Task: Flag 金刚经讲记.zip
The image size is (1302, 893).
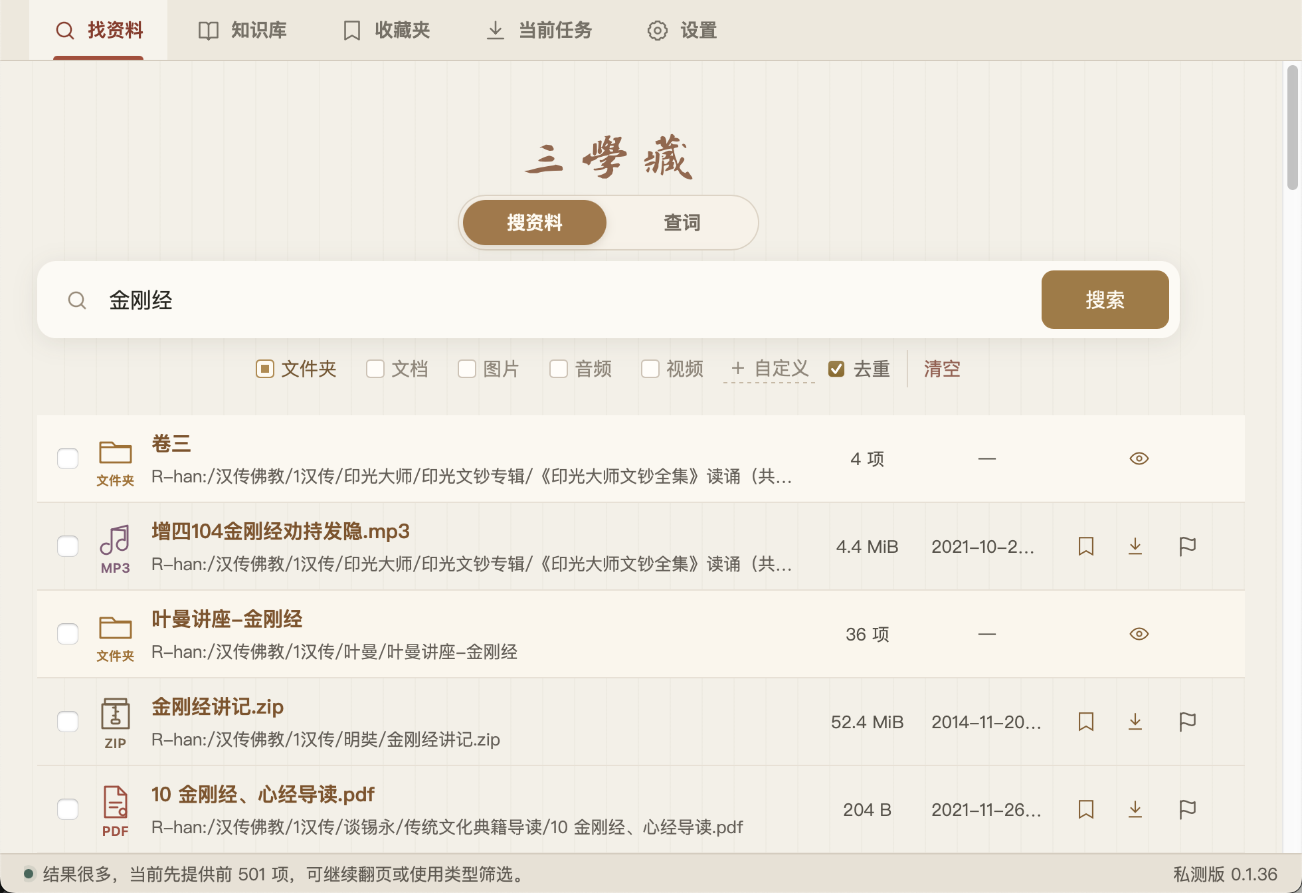Action: click(x=1187, y=722)
